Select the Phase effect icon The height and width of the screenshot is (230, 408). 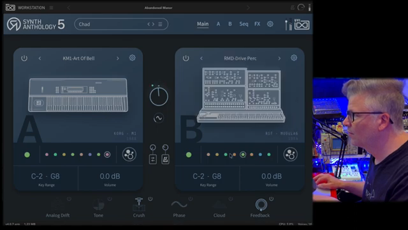tap(179, 204)
